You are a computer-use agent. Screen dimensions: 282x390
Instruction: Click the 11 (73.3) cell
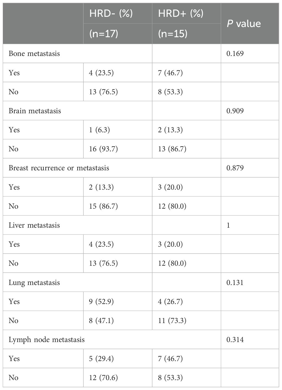(x=172, y=321)
